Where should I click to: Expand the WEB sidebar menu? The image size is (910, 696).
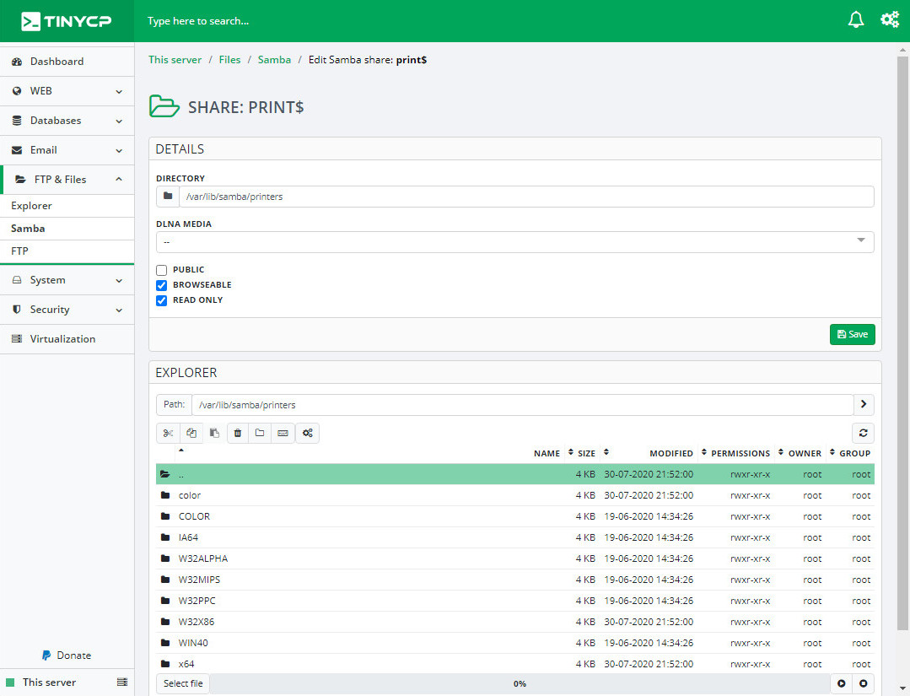(x=67, y=91)
